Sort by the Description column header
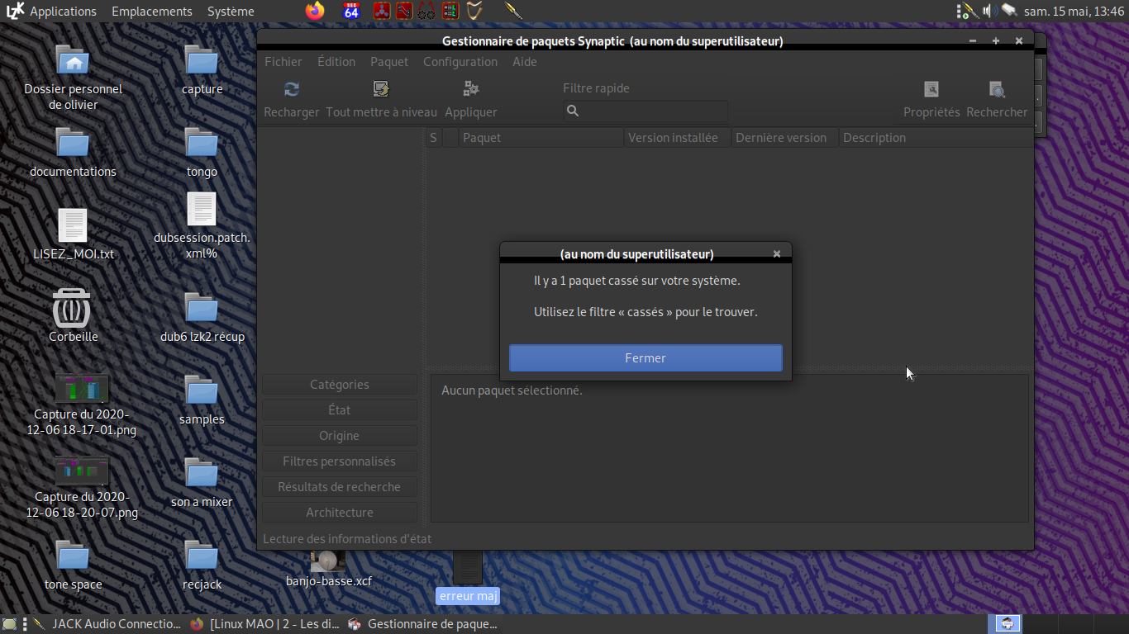 (936, 138)
